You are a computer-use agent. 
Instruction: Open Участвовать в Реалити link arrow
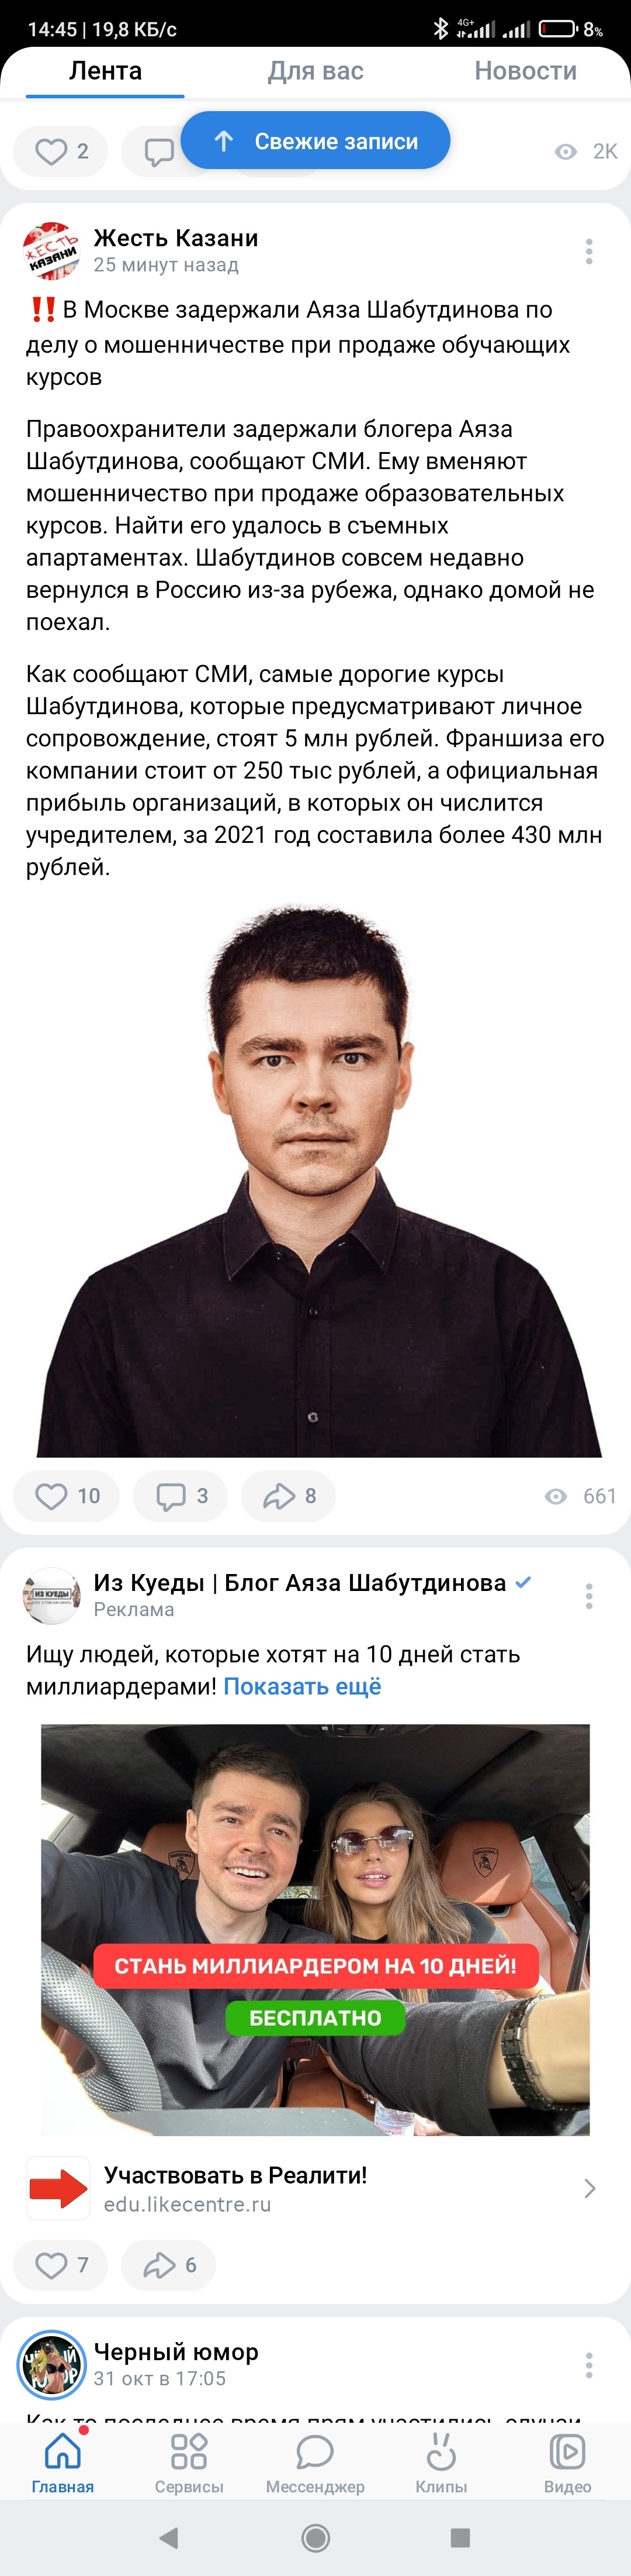589,2189
